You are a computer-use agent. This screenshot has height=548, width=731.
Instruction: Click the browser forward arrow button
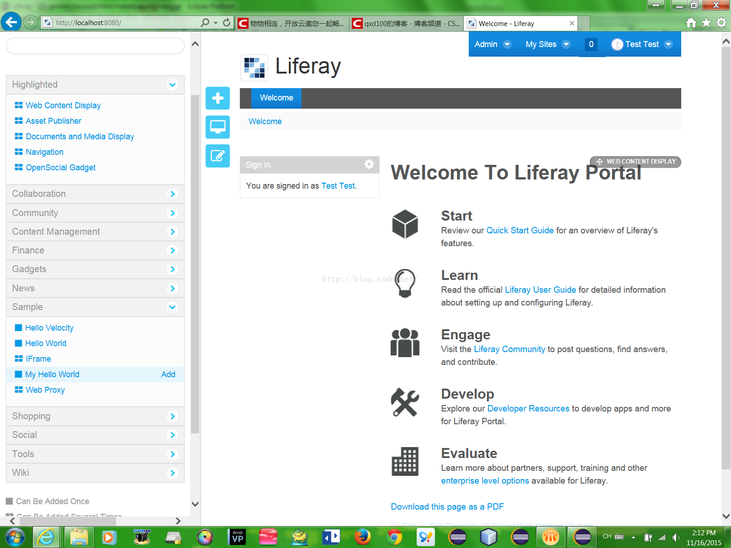click(30, 22)
